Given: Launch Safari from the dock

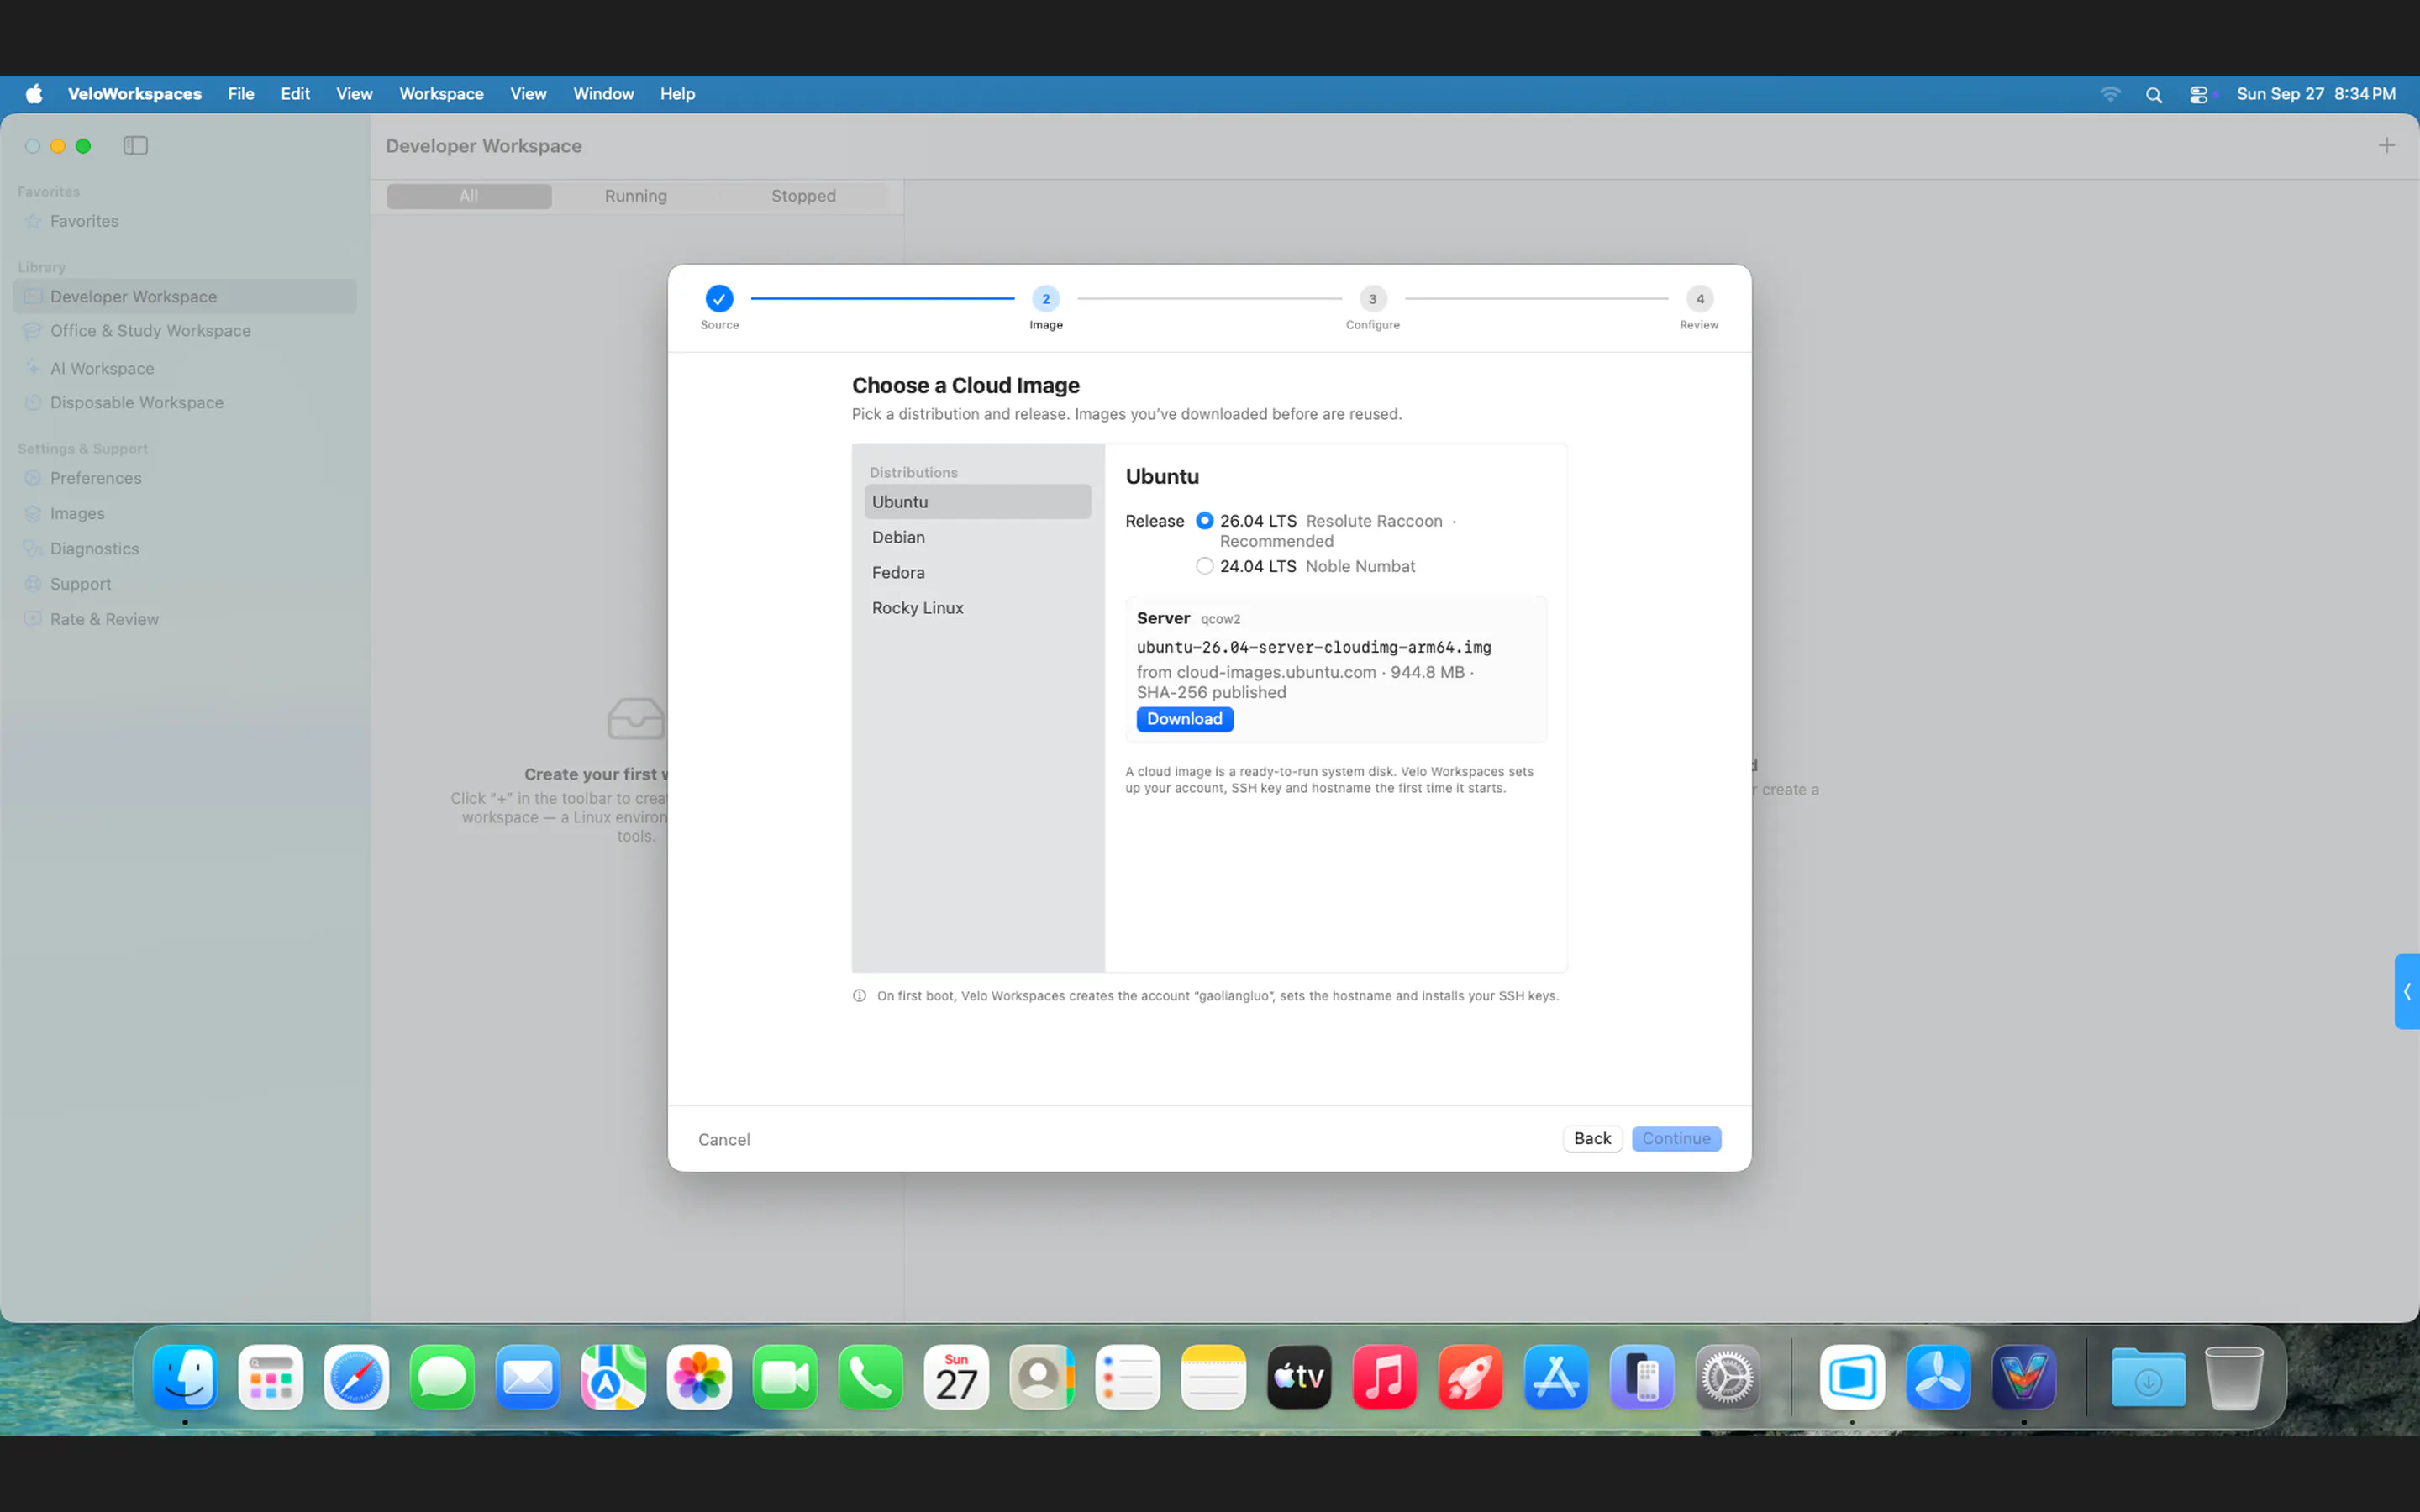Looking at the screenshot, I should click(x=356, y=1377).
